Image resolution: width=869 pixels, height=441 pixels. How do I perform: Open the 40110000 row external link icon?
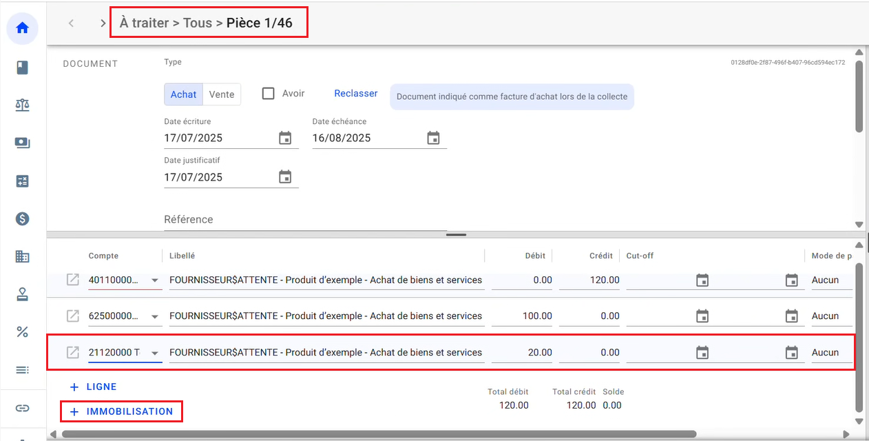coord(72,280)
